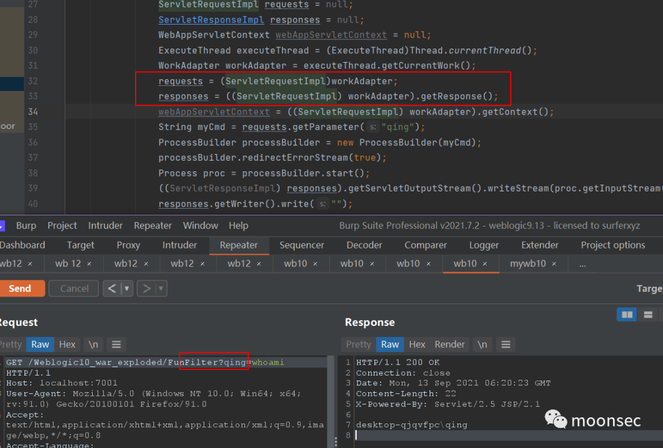The image size is (663, 448).
Task: Switch to side-by-side layout icon
Action: [627, 314]
